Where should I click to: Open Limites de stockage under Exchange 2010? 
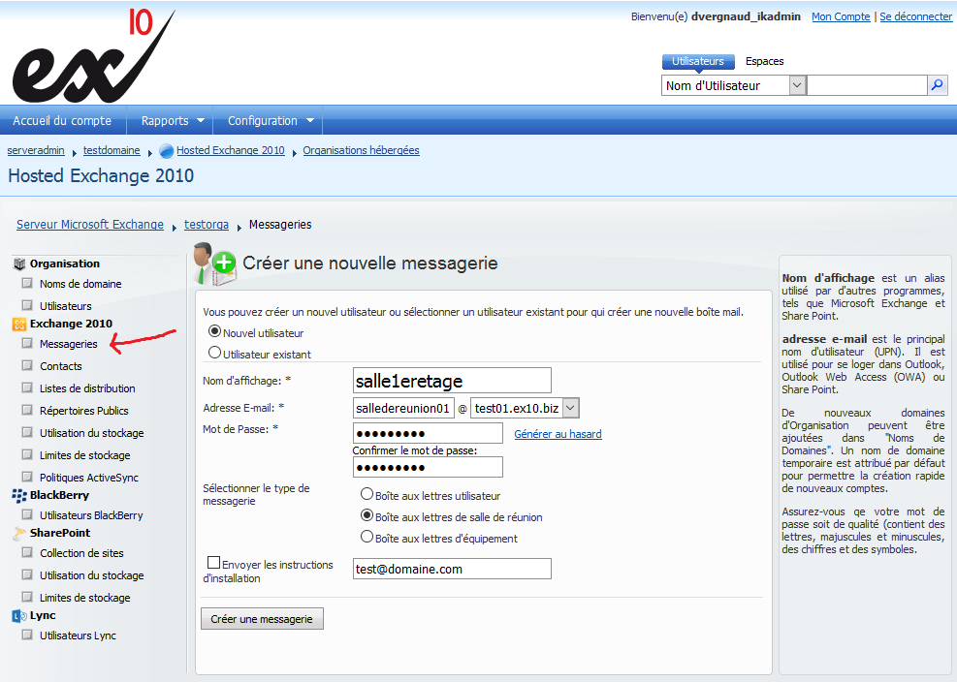click(x=84, y=455)
